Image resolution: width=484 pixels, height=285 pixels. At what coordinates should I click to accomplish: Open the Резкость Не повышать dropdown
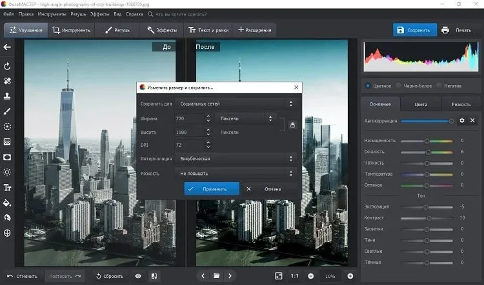(x=236, y=173)
